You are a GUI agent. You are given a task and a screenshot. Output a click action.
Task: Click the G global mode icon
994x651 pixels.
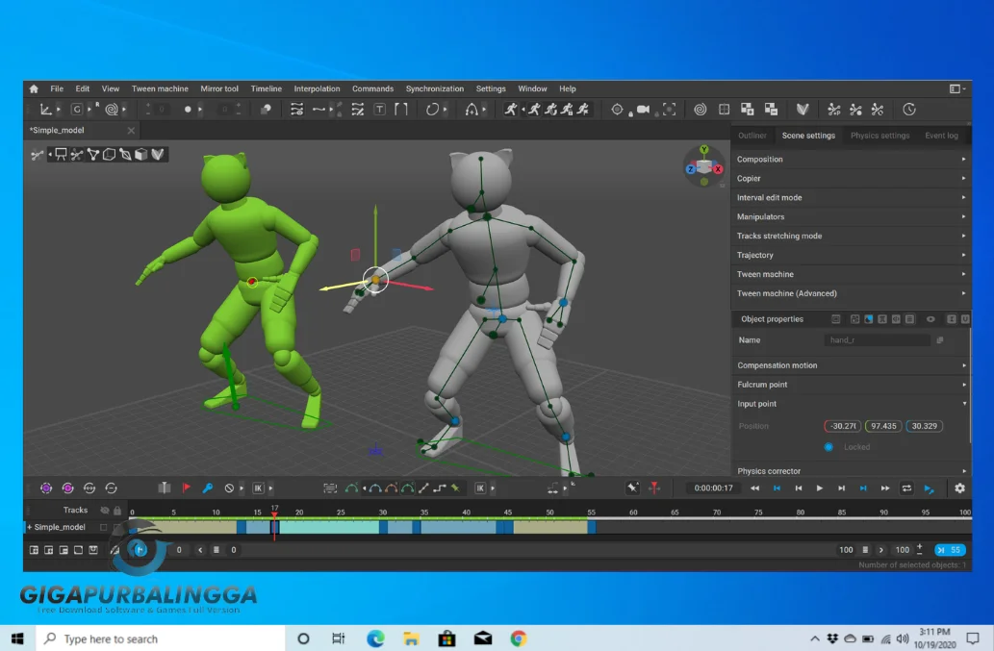point(77,110)
